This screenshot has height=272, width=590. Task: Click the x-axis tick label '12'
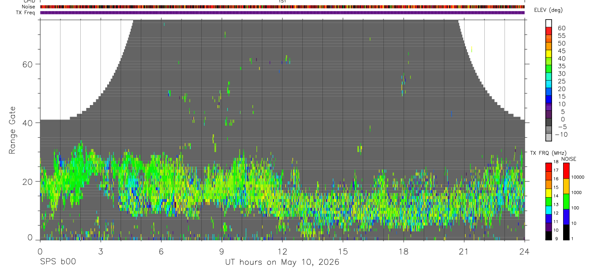(282, 251)
